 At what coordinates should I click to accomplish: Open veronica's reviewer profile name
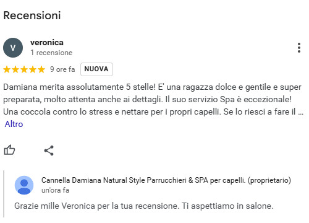[47, 43]
